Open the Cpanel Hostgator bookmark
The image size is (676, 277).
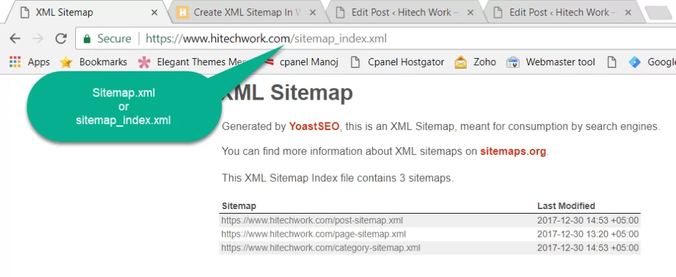[406, 62]
